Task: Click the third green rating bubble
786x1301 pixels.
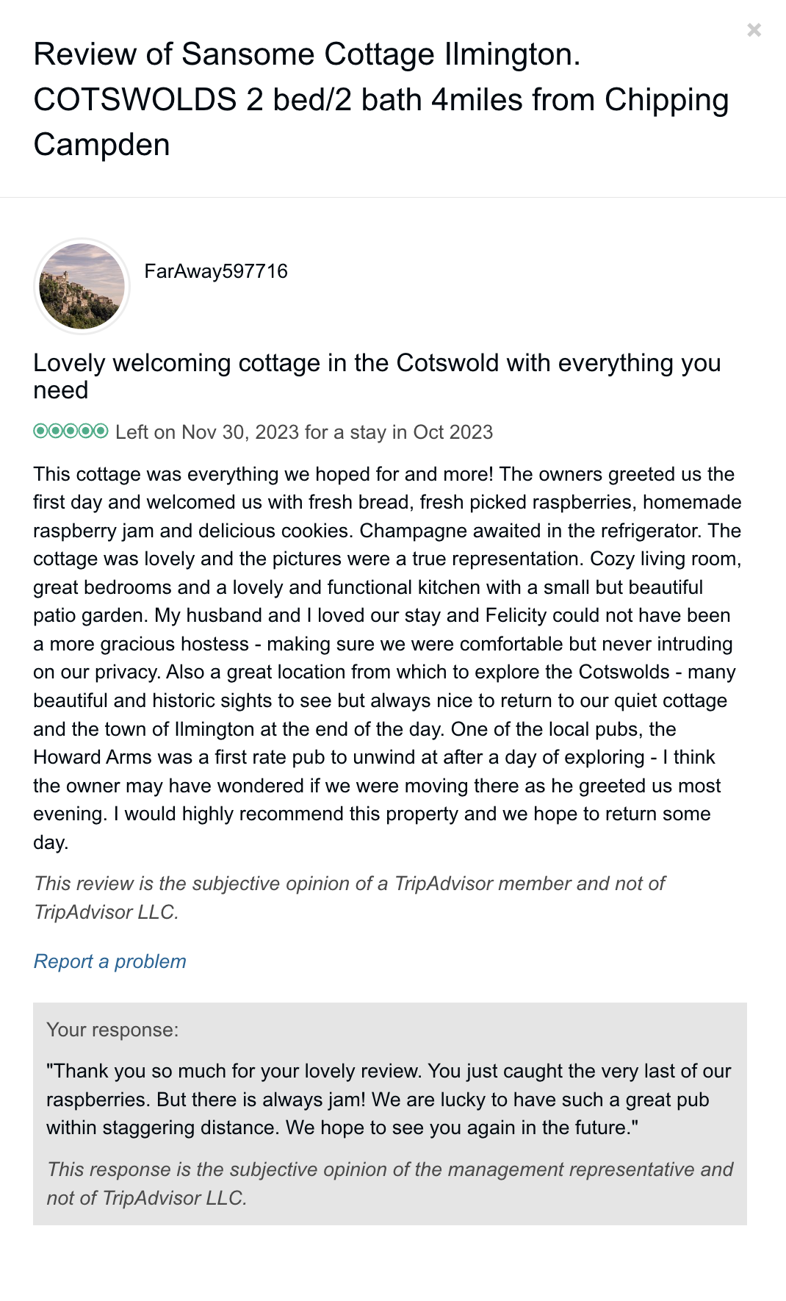Action: (71, 431)
